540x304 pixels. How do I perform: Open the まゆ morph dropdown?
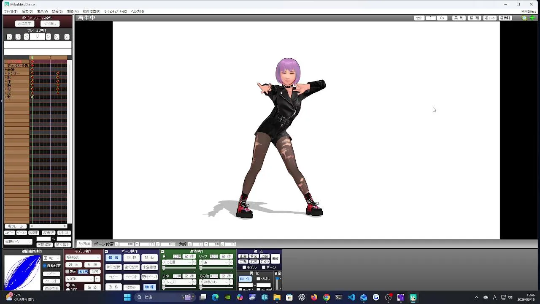click(179, 282)
